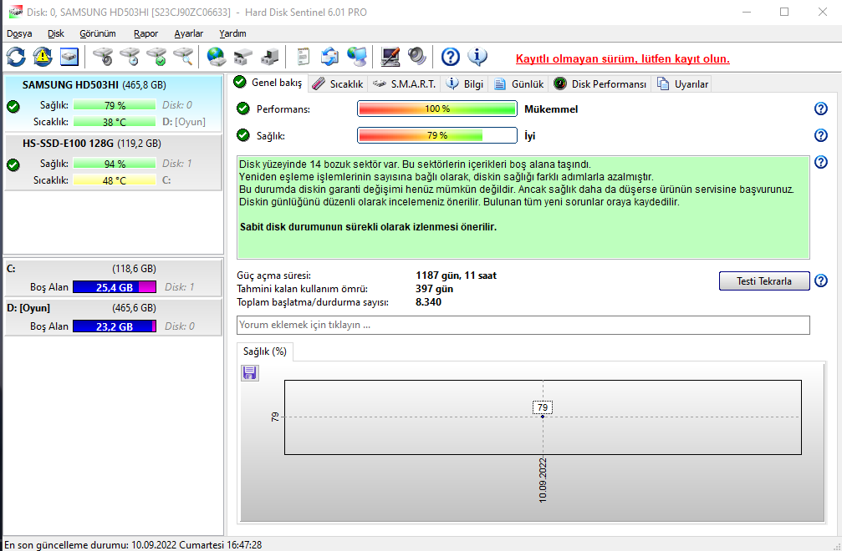Switch to the Genel bakış tab
Image resolution: width=842 pixels, height=551 pixels.
pyautogui.click(x=269, y=83)
